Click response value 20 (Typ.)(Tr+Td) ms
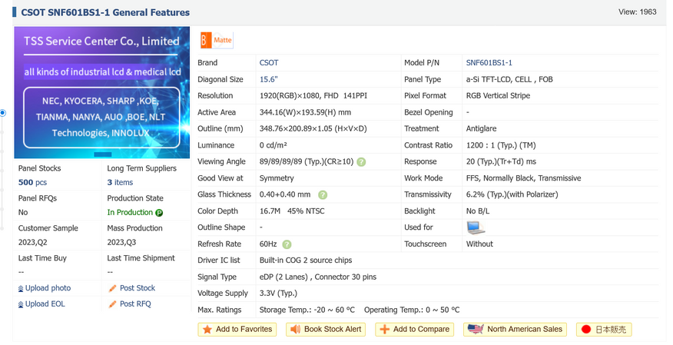 [x=501, y=162]
